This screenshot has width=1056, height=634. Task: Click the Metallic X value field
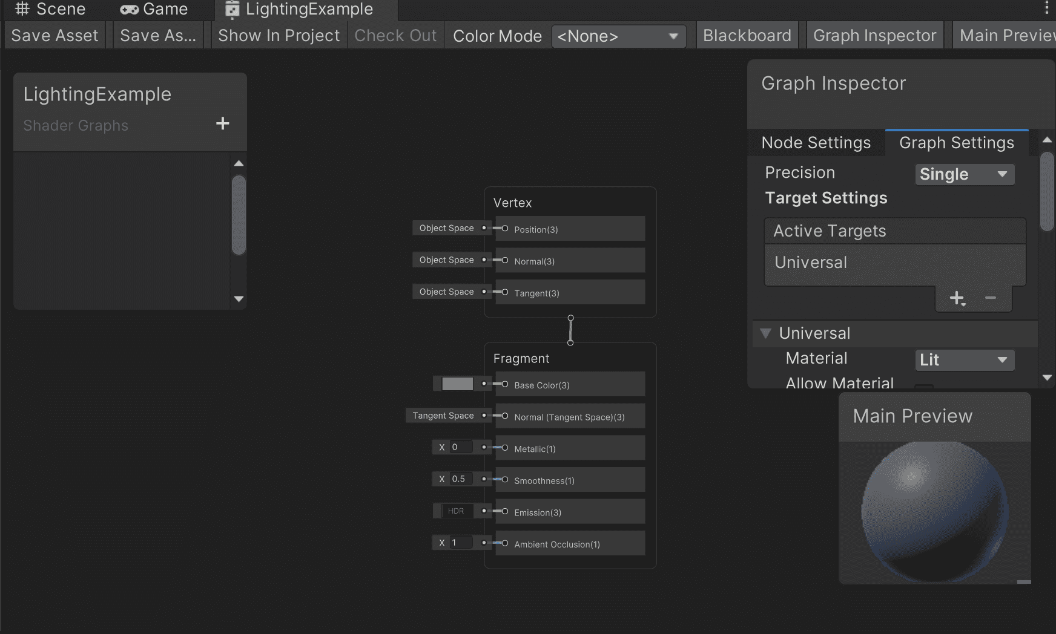pos(460,447)
